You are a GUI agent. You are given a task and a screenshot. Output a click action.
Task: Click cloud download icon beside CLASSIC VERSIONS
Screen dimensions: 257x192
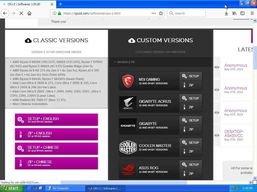point(28,40)
